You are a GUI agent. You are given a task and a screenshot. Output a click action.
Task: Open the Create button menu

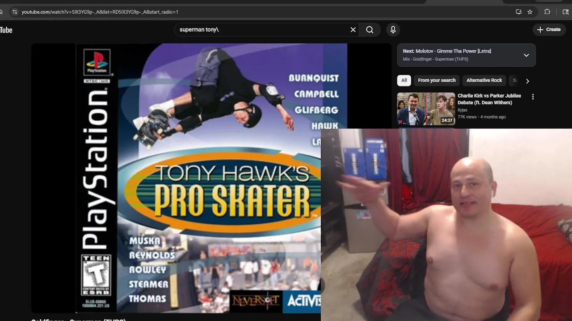549,30
